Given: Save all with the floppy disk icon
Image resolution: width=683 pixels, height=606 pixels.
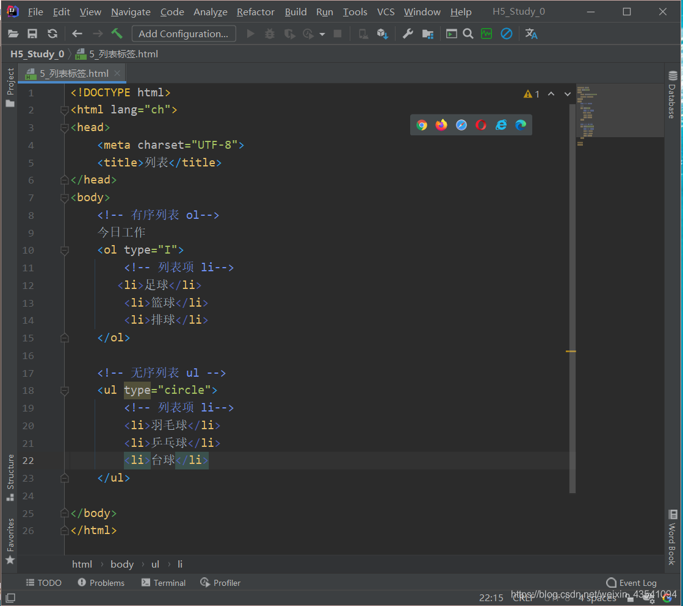Looking at the screenshot, I should click(x=32, y=34).
